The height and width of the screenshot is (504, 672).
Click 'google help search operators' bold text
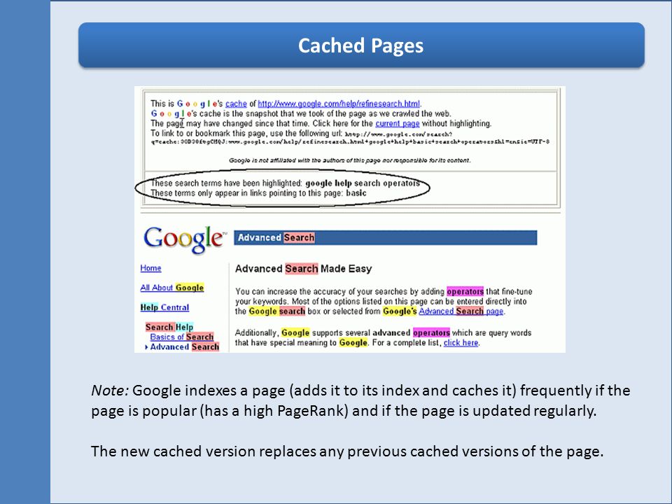click(x=363, y=183)
